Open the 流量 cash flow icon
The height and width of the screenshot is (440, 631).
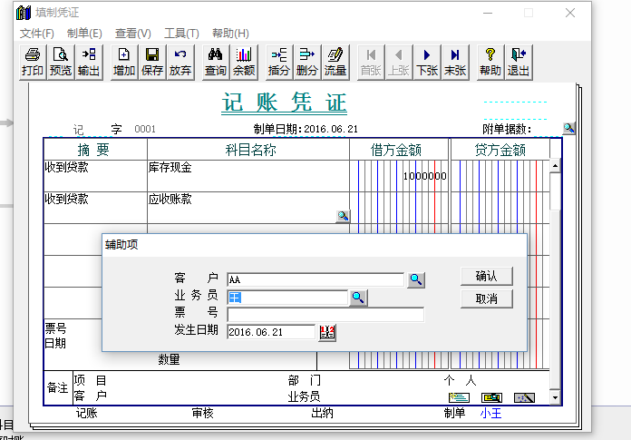click(x=335, y=62)
